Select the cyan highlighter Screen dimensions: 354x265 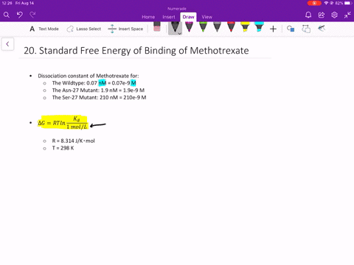(259, 27)
